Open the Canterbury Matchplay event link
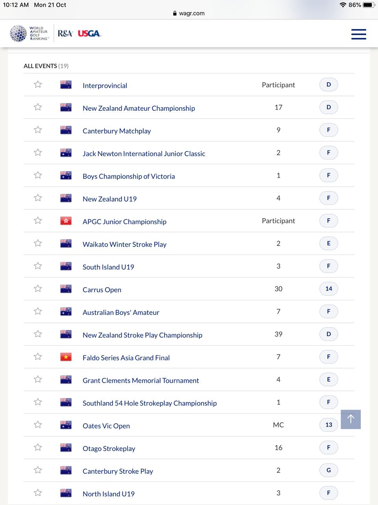378x505 pixels. point(117,131)
